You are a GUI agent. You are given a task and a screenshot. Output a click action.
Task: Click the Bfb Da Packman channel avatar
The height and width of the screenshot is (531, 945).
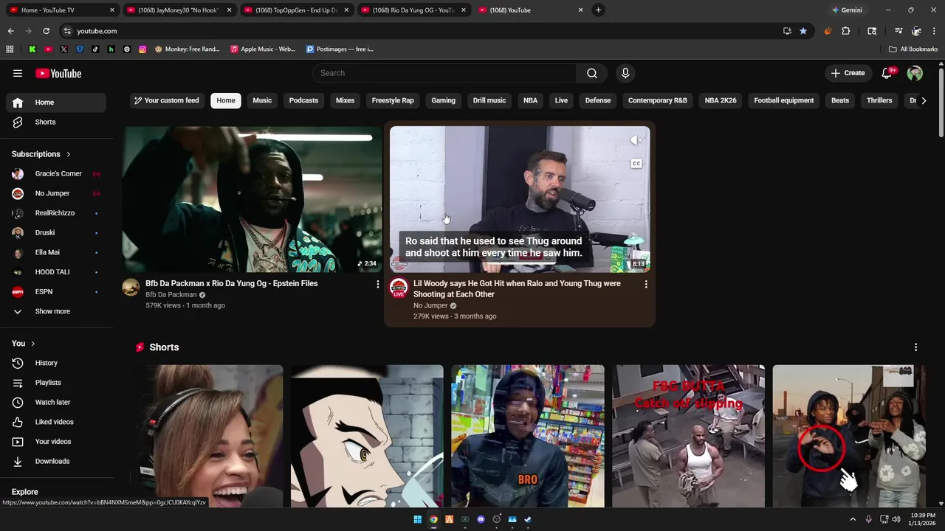[x=131, y=288]
